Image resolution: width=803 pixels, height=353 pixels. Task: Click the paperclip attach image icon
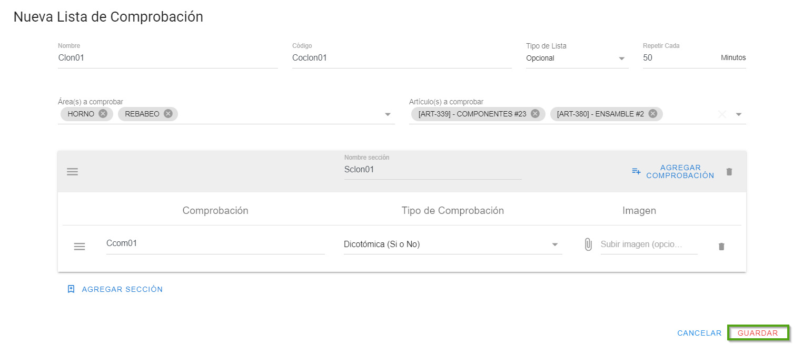[588, 244]
